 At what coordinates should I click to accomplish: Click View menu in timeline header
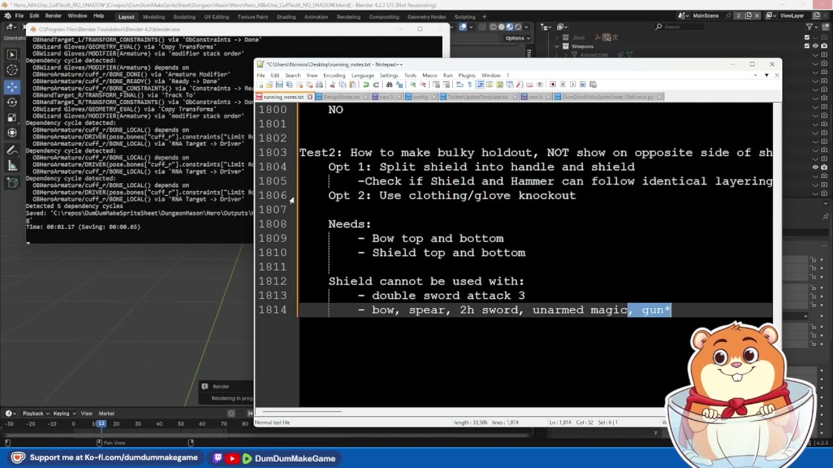tap(87, 413)
